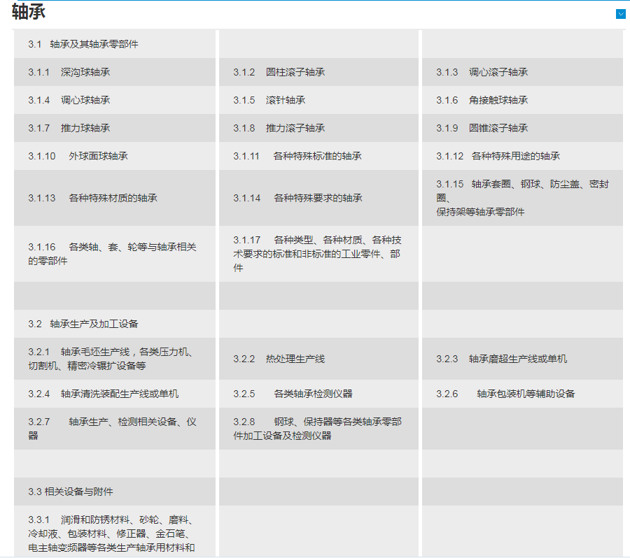Click the 3.1.7 推力球轴承 cell
Image resolution: width=630 pixels, height=558 pixels.
click(x=115, y=128)
